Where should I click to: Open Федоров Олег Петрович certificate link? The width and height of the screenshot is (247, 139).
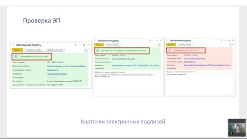57,74
